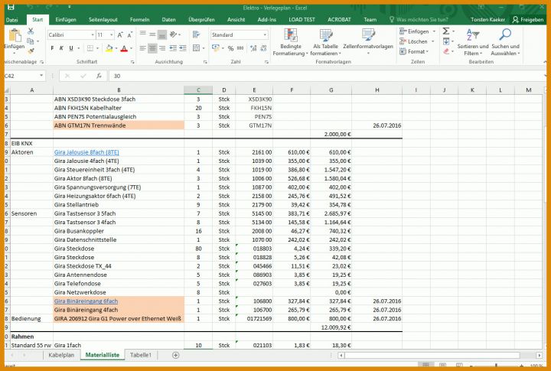Open Bedingte Formatierung
This screenshot has height=371, width=551.
tap(290, 43)
